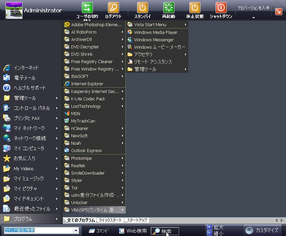Switch to クイックスタート tab
The image size is (286, 236).
[110, 220]
